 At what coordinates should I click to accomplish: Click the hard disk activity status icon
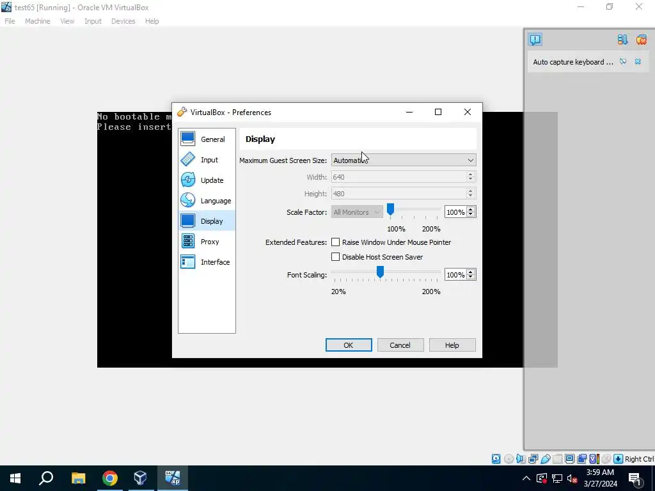[496, 459]
